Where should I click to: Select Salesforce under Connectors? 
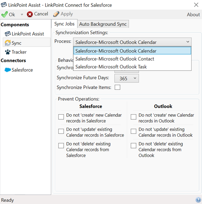click(22, 70)
